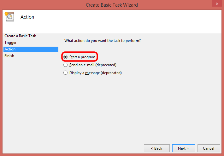Go back with the < Back button
Screen dimensions: 224x156
(157, 148)
